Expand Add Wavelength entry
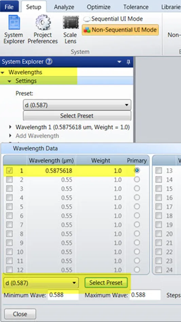The height and width of the screenshot is (322, 181). 10,136
